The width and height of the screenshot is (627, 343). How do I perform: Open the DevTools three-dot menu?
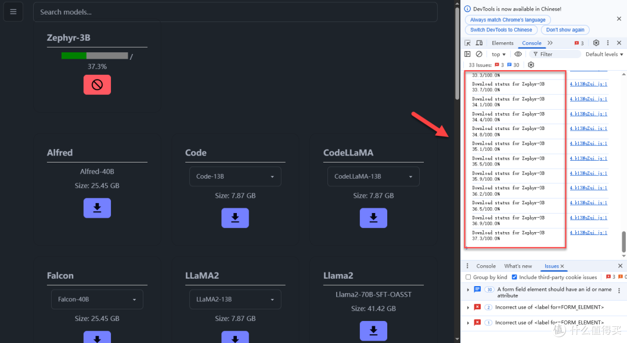click(608, 43)
